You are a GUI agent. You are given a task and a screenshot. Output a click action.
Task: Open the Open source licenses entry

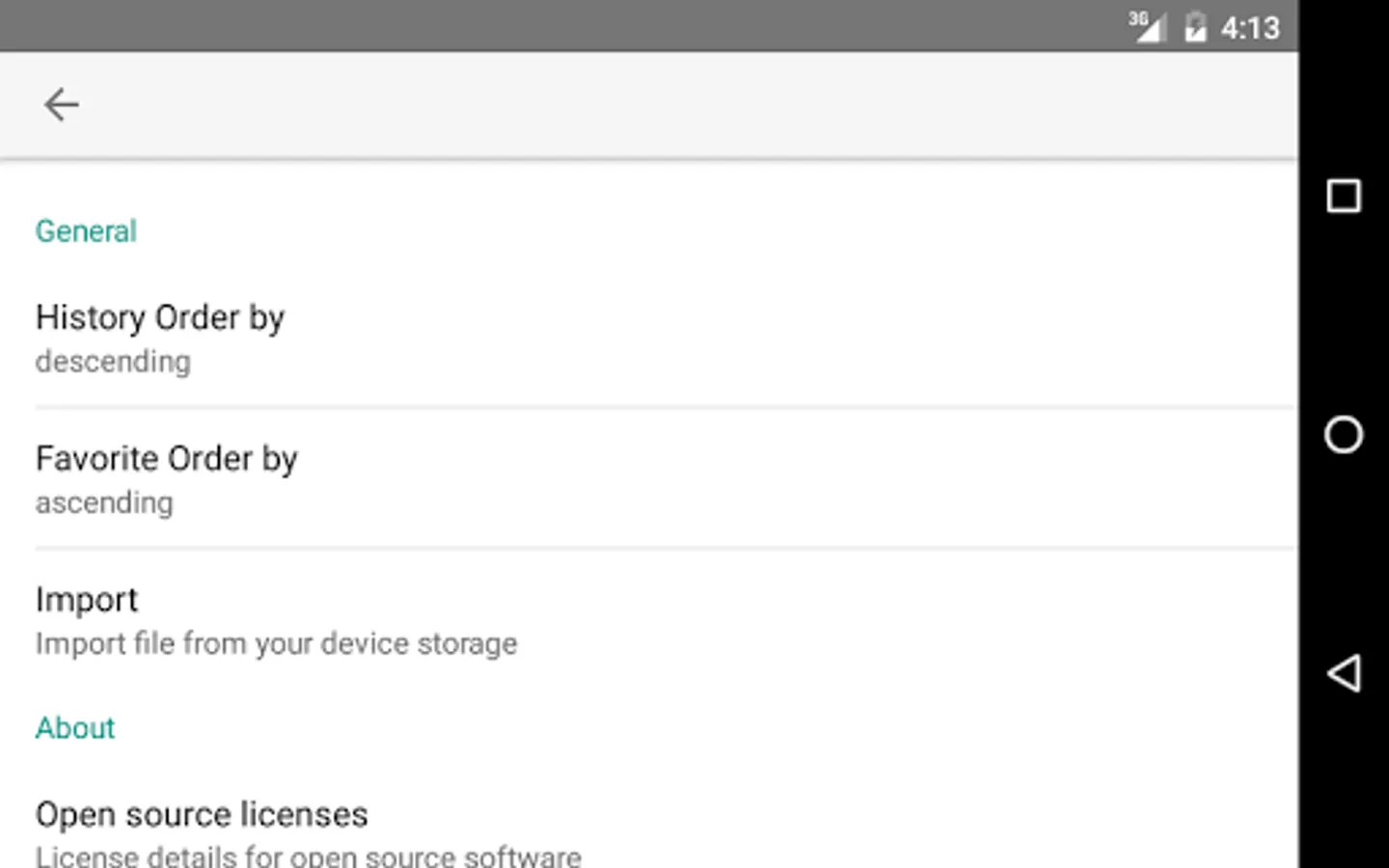[x=202, y=815]
